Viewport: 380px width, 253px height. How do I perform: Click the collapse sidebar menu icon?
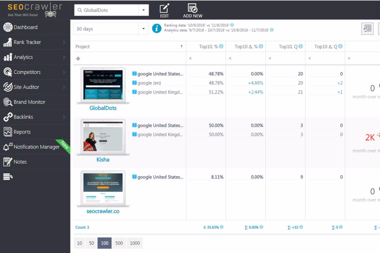[8, 177]
